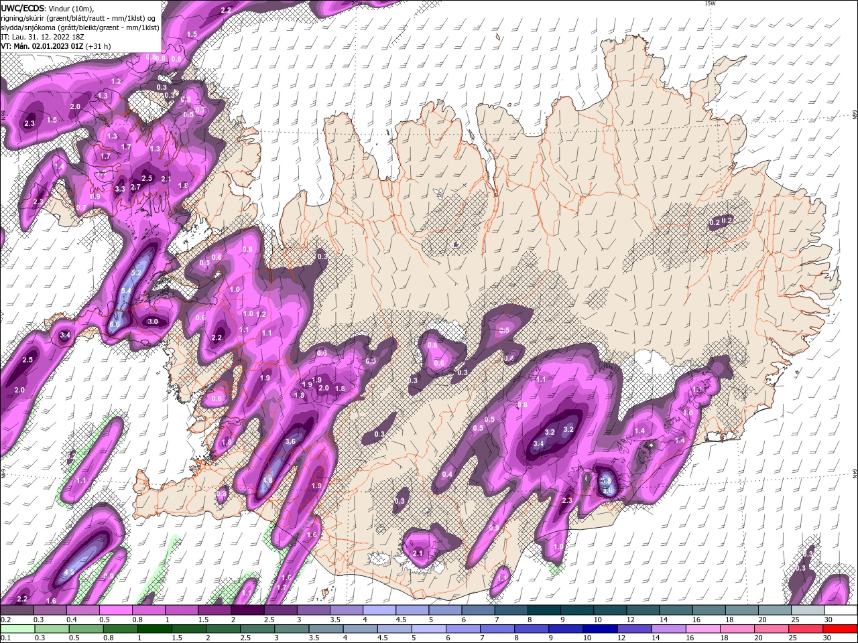Pick the palest green rain swatch starting at 0.1
The height and width of the screenshot is (643, 858).
[17, 629]
